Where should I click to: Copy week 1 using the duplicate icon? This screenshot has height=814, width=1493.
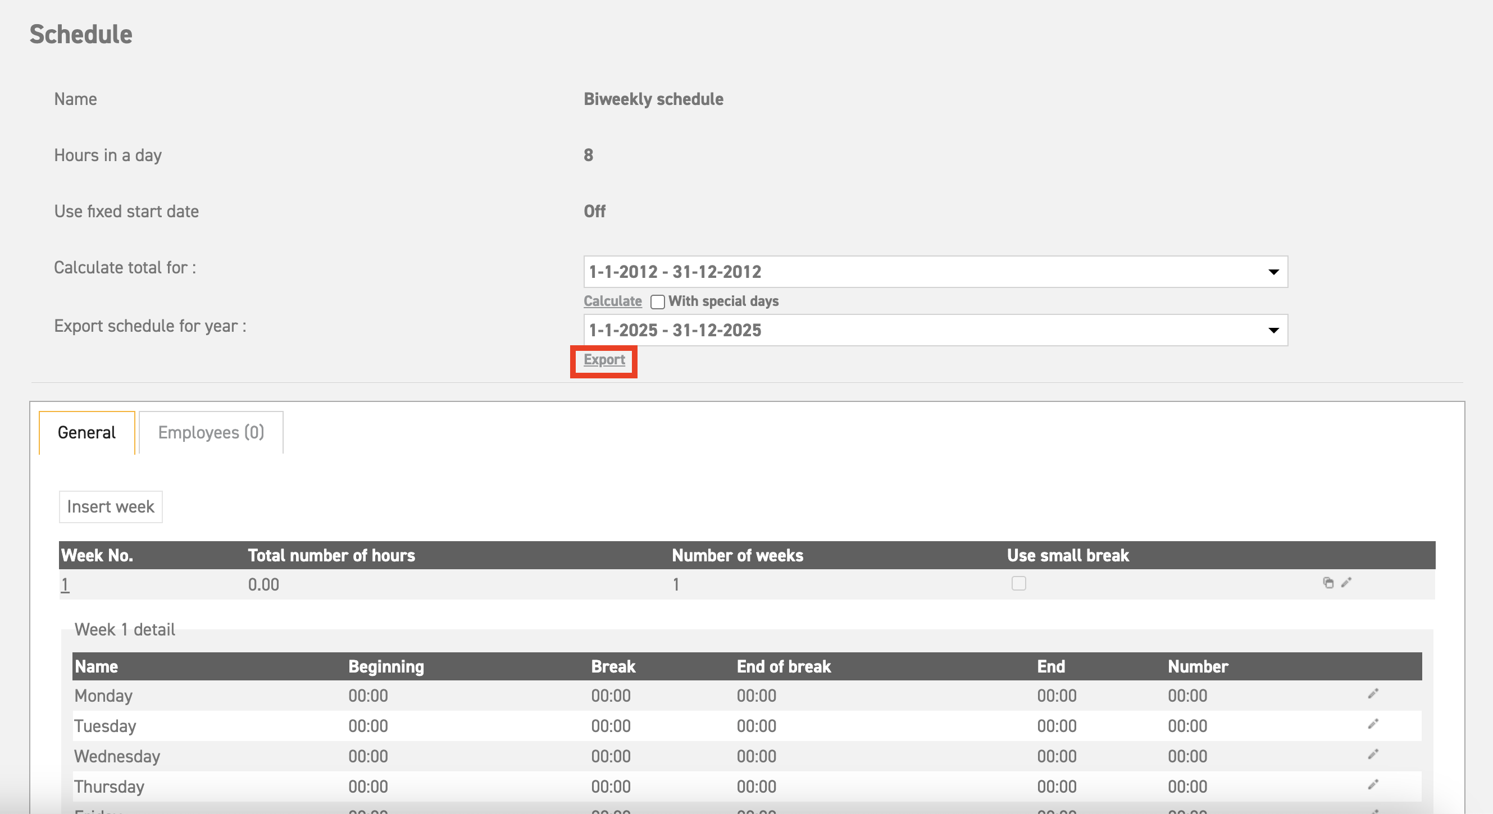tap(1328, 582)
